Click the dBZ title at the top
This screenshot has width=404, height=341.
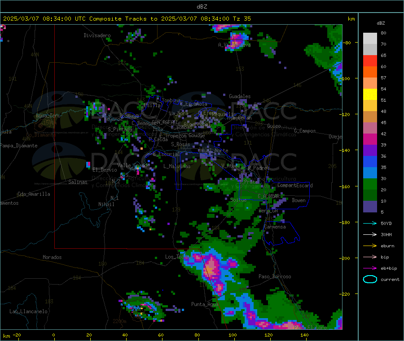pyautogui.click(x=202, y=6)
